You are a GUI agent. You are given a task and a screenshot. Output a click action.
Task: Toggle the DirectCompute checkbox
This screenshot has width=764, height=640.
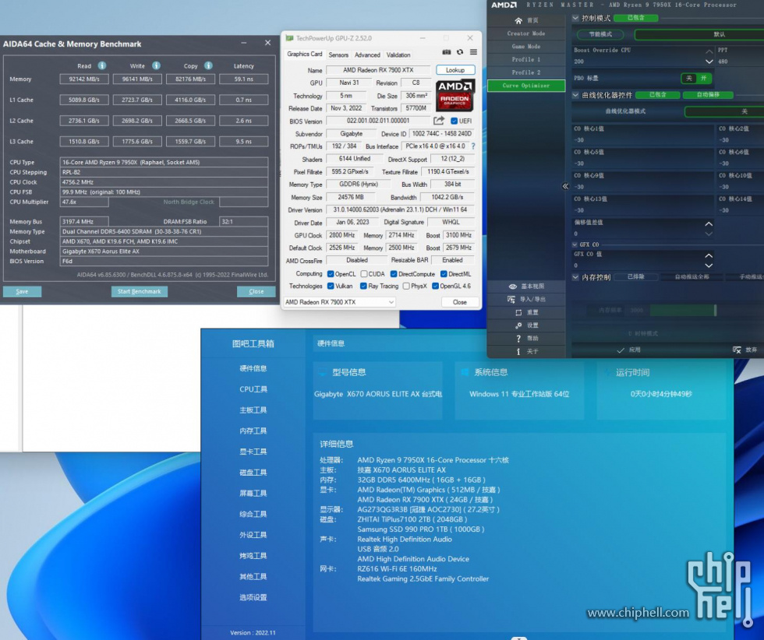coord(394,274)
